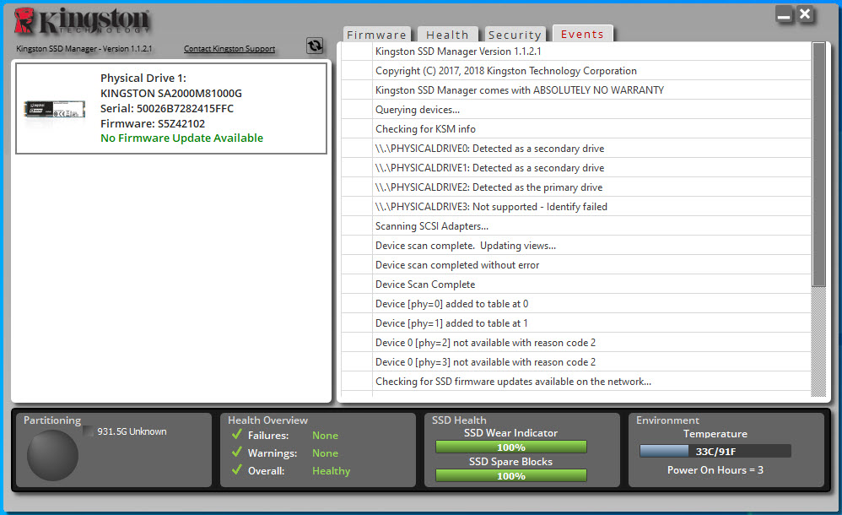
Task: Select the 'Device 0 [phy=3] not available' row
Action: (x=576, y=362)
